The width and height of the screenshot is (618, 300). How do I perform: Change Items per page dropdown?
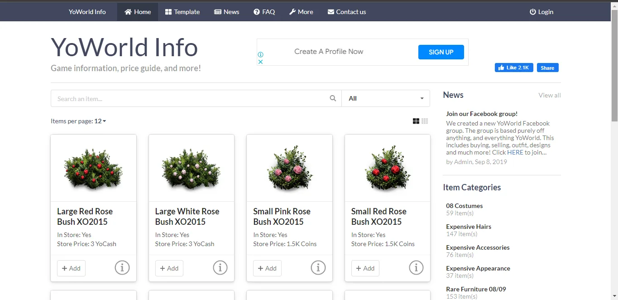pos(101,121)
